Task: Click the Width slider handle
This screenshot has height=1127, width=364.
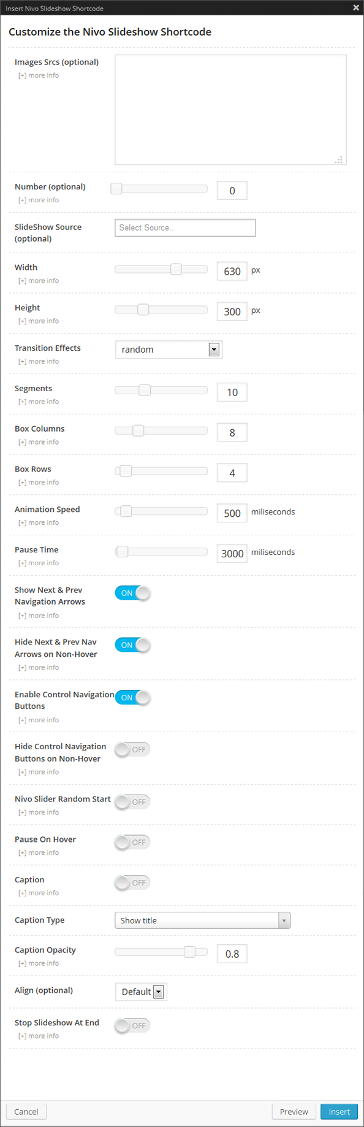Action: (x=176, y=269)
